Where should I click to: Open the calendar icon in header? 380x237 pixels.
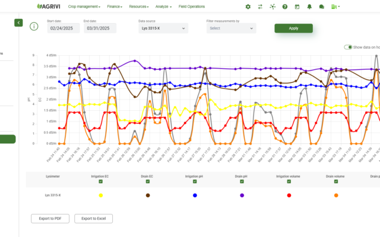[297, 7]
